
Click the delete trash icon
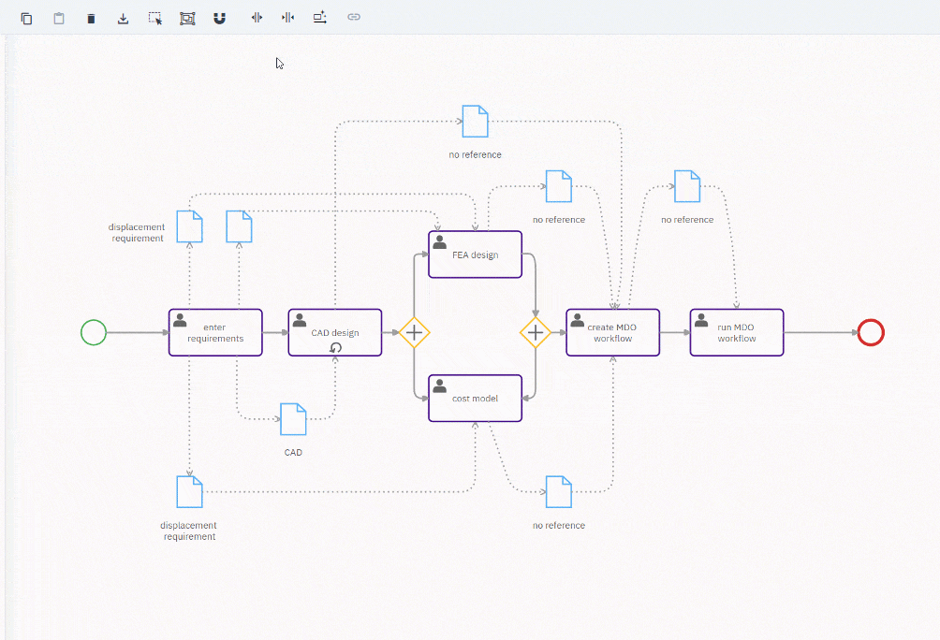tap(91, 19)
